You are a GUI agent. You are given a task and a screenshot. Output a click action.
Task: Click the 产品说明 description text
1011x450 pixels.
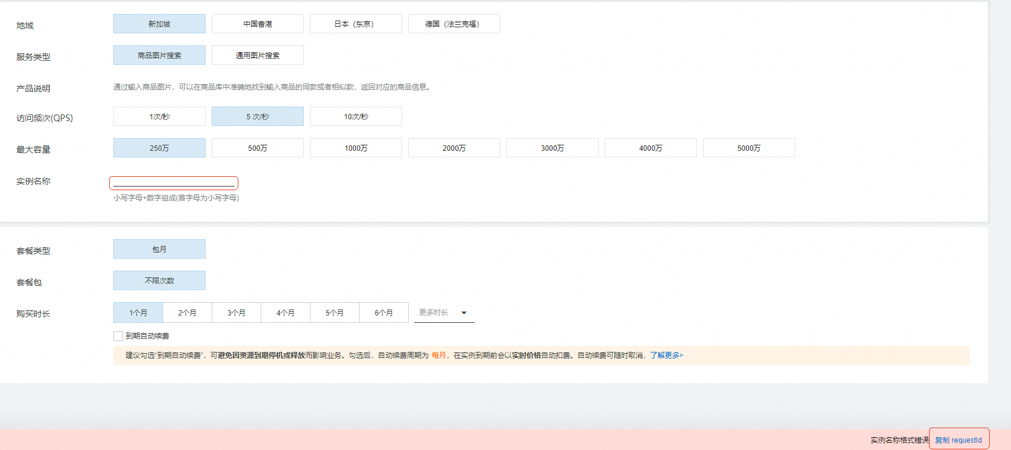273,87
